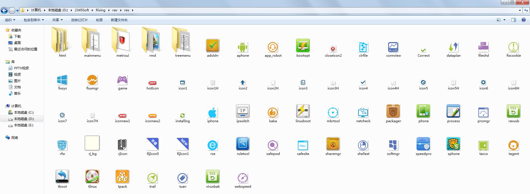Click the packager box icon
The height and width of the screenshot is (194, 530).
[x=393, y=111]
